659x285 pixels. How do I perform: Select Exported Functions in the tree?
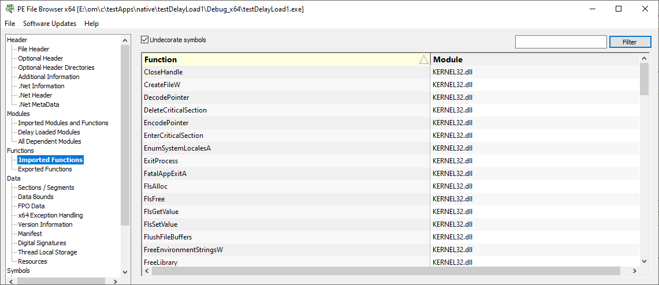click(45, 169)
